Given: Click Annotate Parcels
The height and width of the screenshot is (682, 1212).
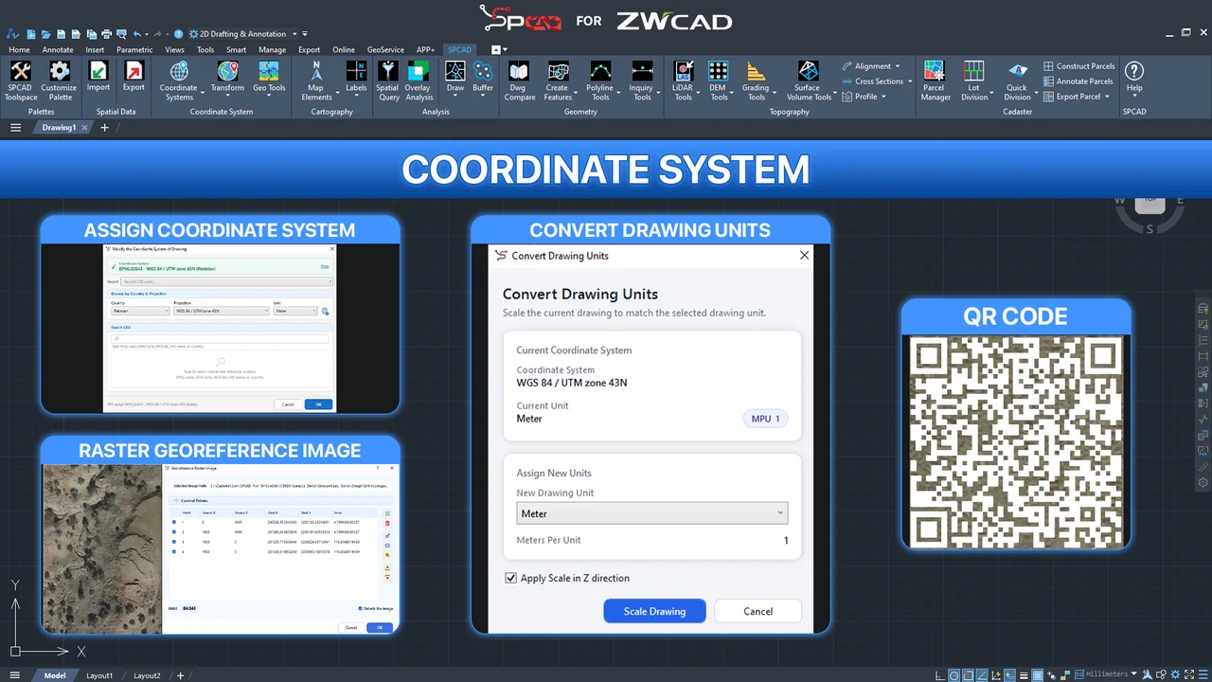Looking at the screenshot, I should pyautogui.click(x=1078, y=81).
